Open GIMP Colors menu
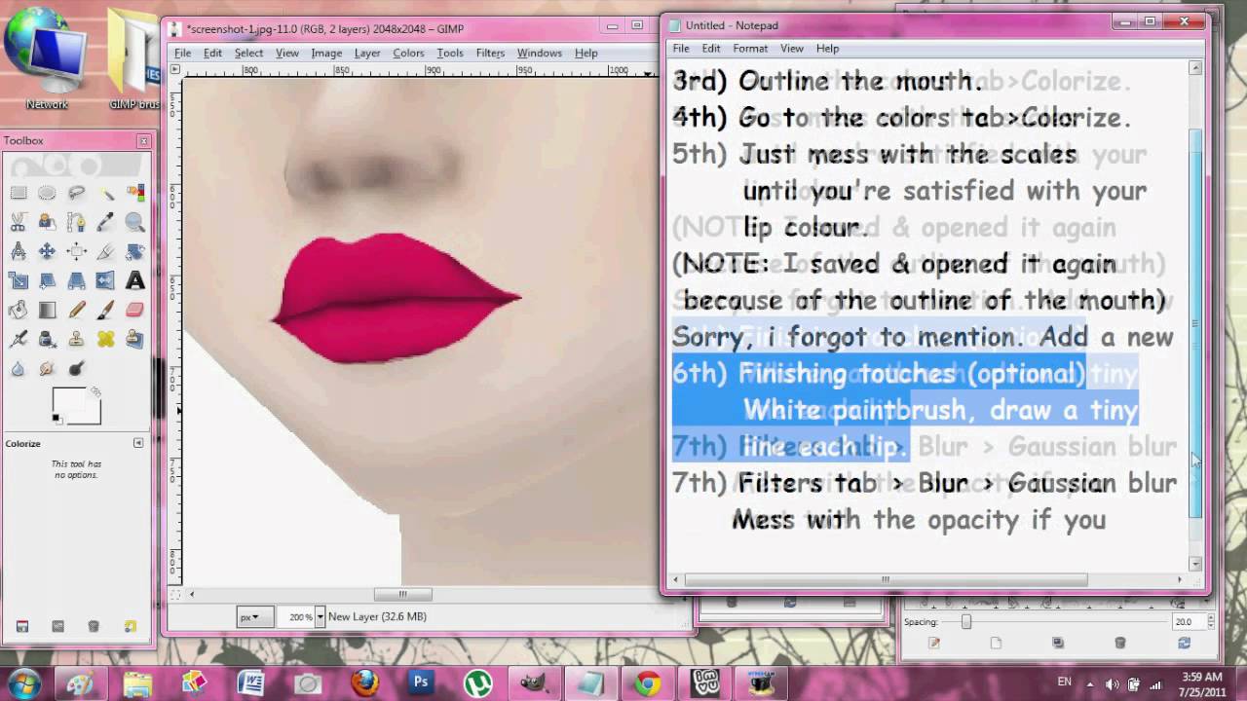The width and height of the screenshot is (1247, 701). (x=408, y=53)
